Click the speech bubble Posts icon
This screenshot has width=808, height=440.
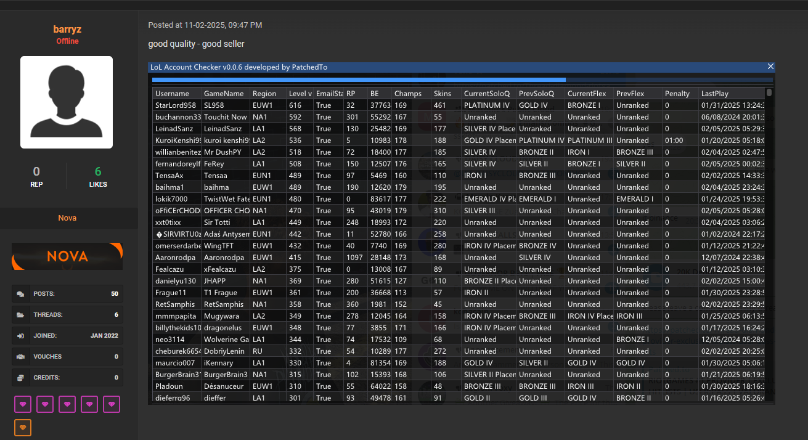pyautogui.click(x=21, y=294)
